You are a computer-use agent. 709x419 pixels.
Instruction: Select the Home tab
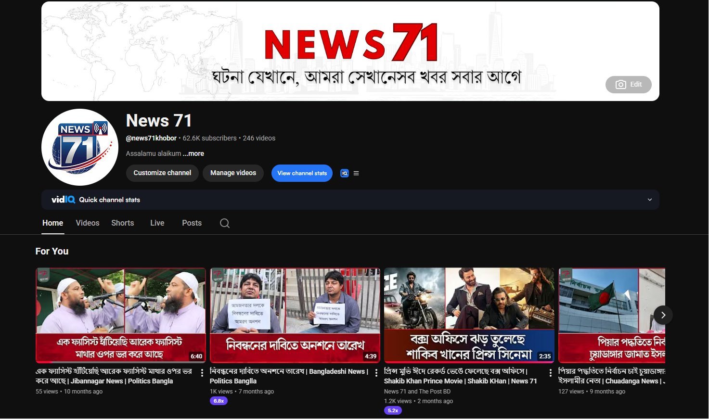(53, 223)
